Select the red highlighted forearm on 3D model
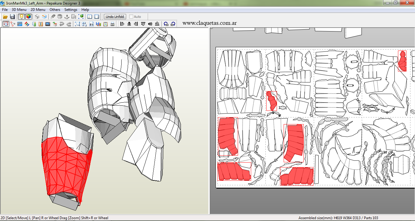 click(65, 167)
